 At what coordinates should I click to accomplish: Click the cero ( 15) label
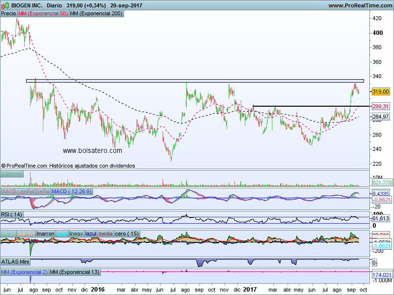click(x=127, y=234)
